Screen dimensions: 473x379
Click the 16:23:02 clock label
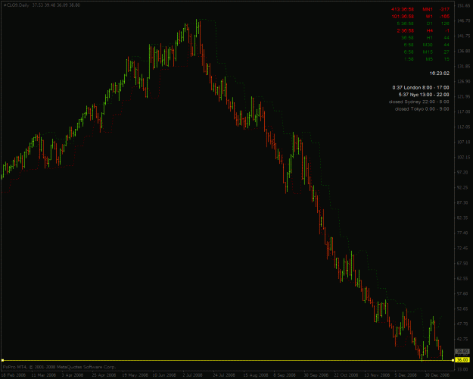pos(440,74)
